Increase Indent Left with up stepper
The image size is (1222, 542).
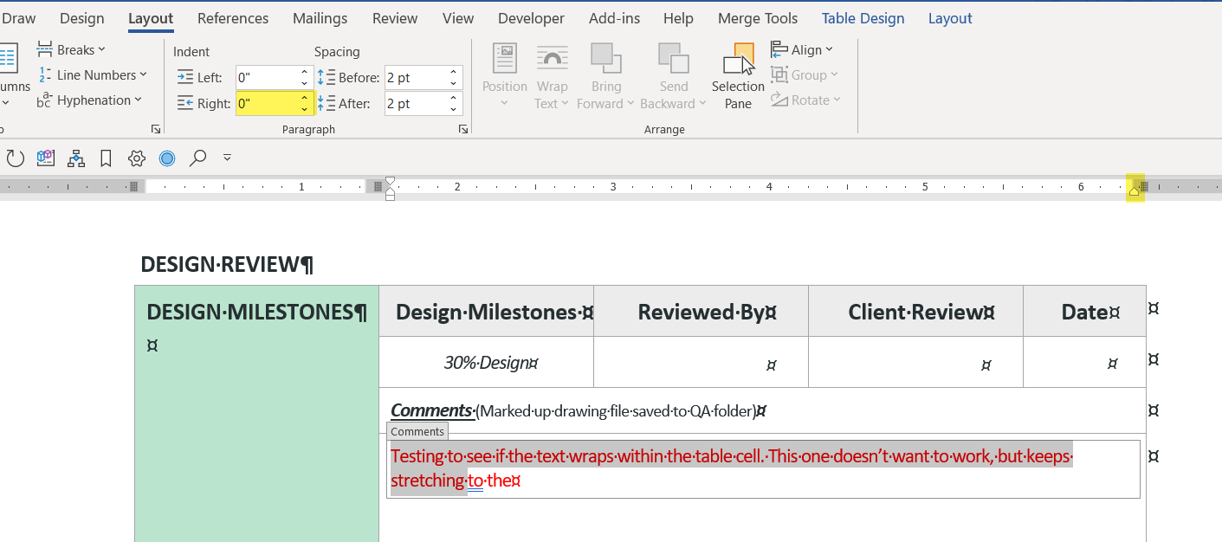[x=305, y=73]
